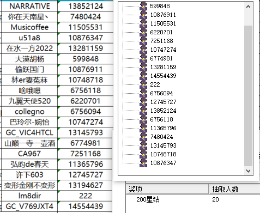Select the user icon beside 10876347 in list

pyautogui.click(x=143, y=163)
